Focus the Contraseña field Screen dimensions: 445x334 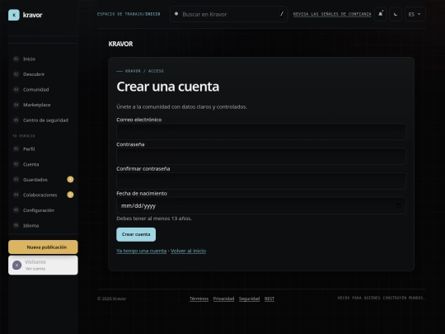[x=261, y=156]
